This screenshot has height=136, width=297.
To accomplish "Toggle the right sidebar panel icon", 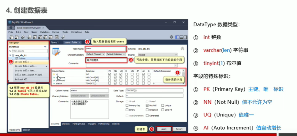I will pyautogui.click(x=185, y=37).
